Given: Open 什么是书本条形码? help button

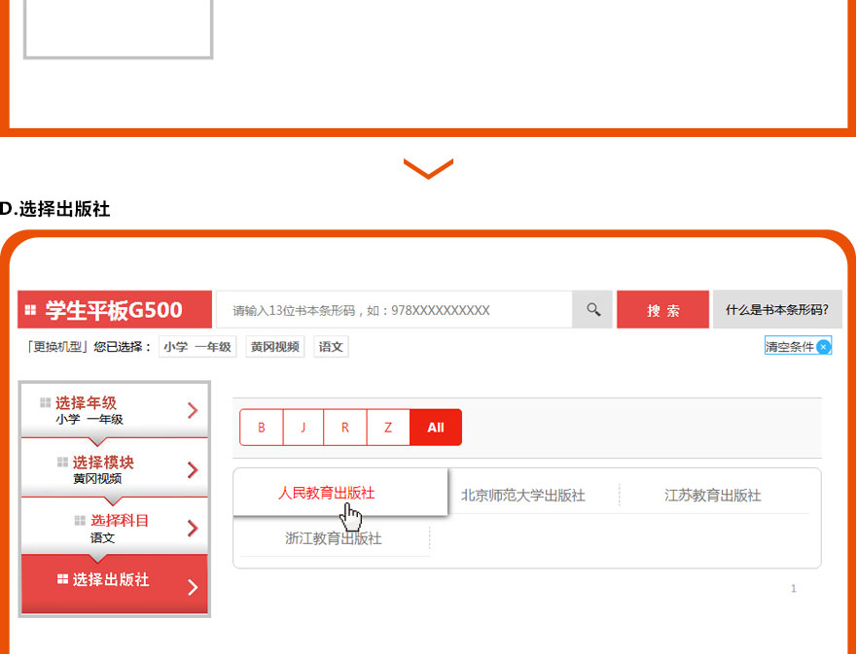Looking at the screenshot, I should coord(777,309).
